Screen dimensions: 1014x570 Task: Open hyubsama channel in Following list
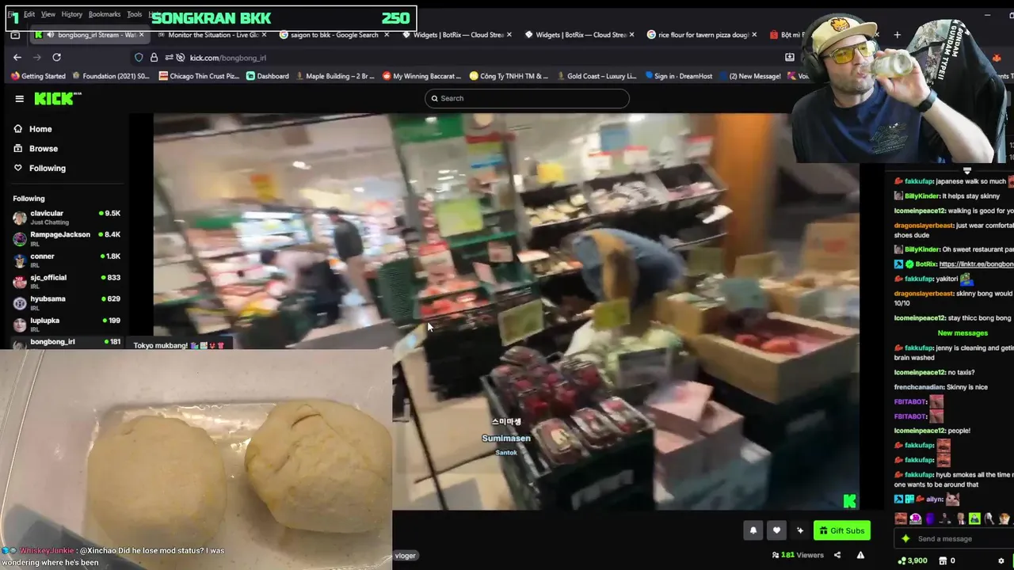click(x=67, y=302)
